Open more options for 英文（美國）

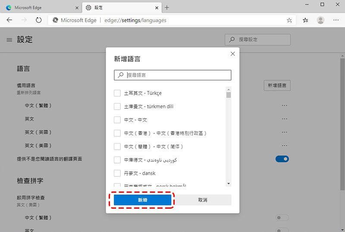click(x=284, y=145)
